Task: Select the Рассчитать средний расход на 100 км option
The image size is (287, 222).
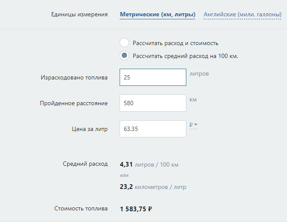Action: pos(124,56)
